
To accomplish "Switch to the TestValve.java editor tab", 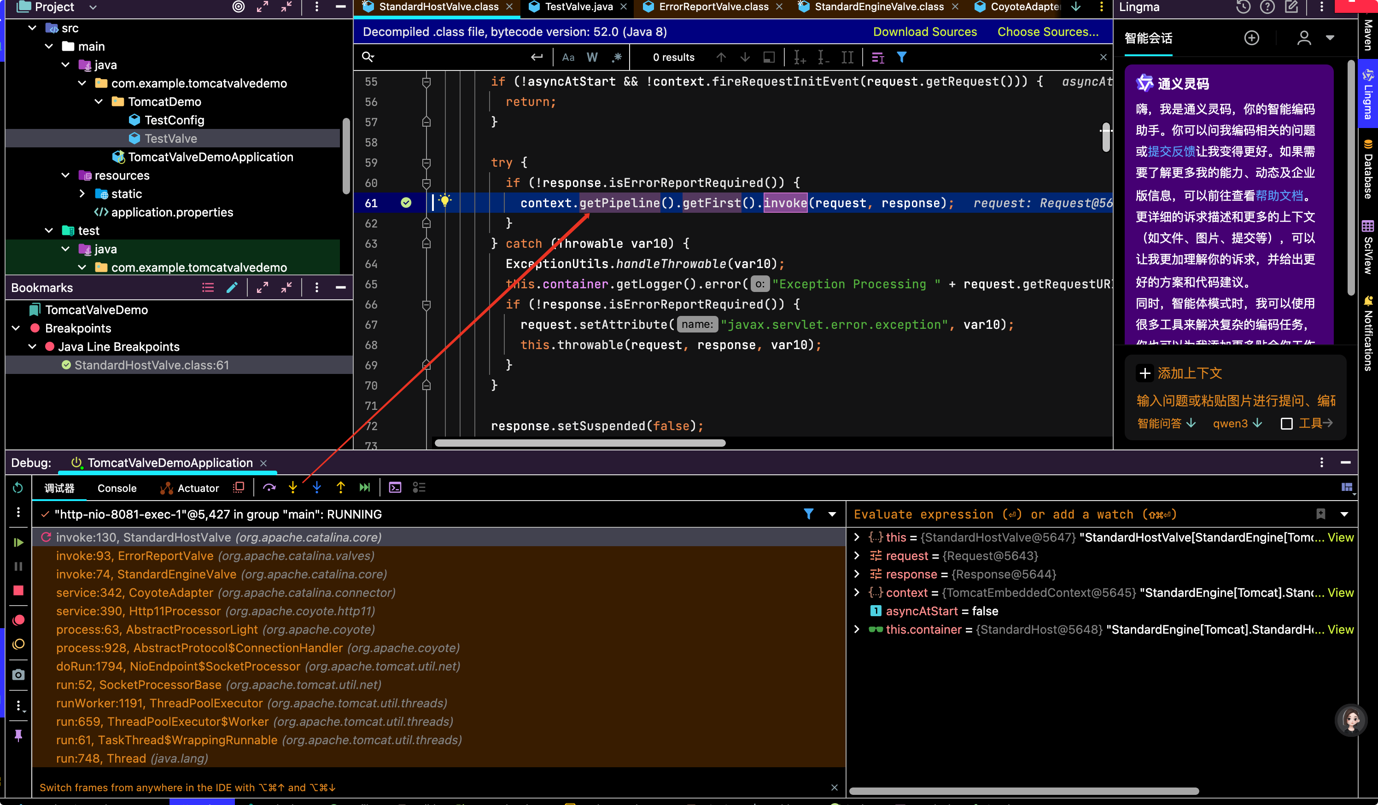I will 578,7.
